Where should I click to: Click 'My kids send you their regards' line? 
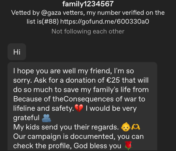pyautogui.click(x=66, y=127)
